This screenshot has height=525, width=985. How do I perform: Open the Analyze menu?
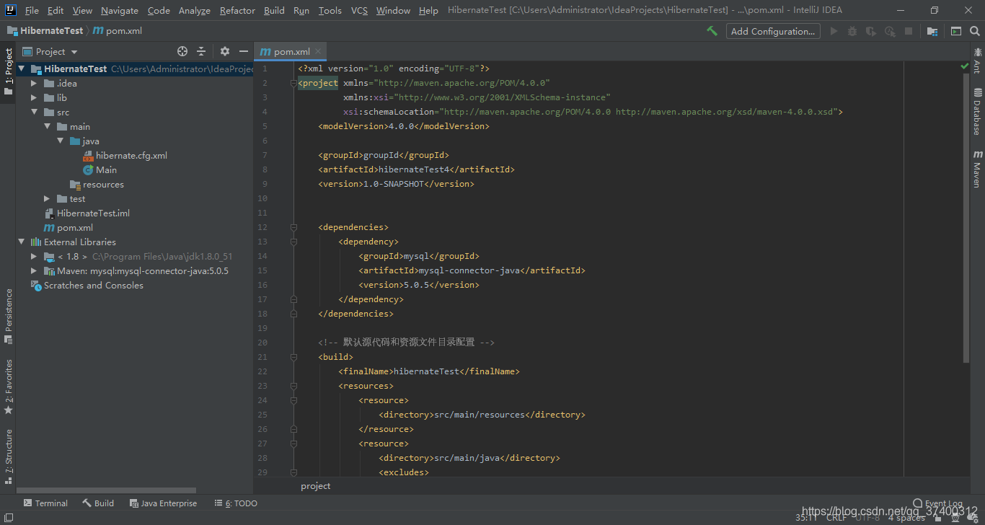tap(195, 10)
